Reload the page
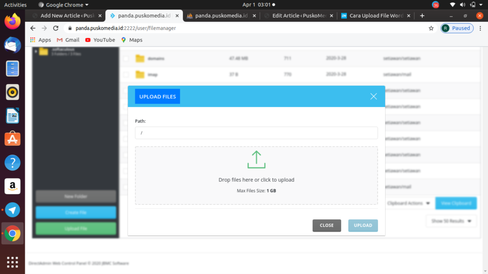This screenshot has width=488, height=274. [56, 28]
